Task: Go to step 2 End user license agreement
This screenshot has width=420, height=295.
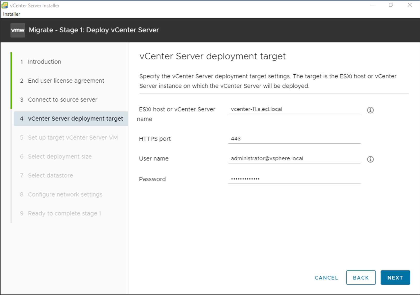Action: point(62,81)
